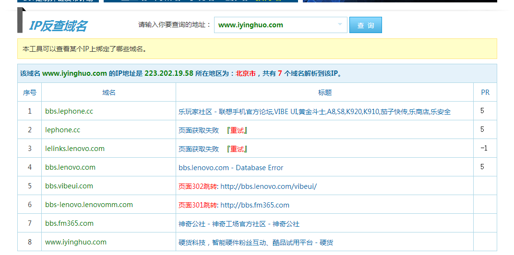Focus the www.iyinghuo.com query input field
Image resolution: width=514 pixels, height=255 pixels.
281,25
